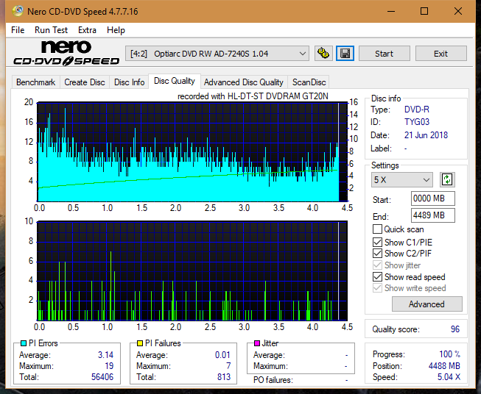
Task: Click the PI Errors average 3.14
Action: tap(105, 355)
